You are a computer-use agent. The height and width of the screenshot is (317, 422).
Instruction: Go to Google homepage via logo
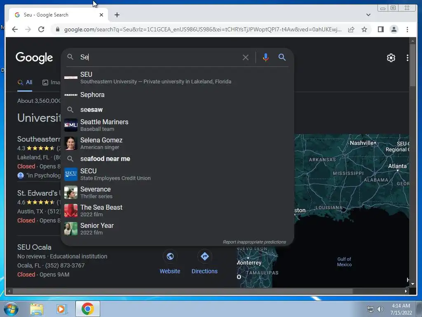pyautogui.click(x=34, y=58)
